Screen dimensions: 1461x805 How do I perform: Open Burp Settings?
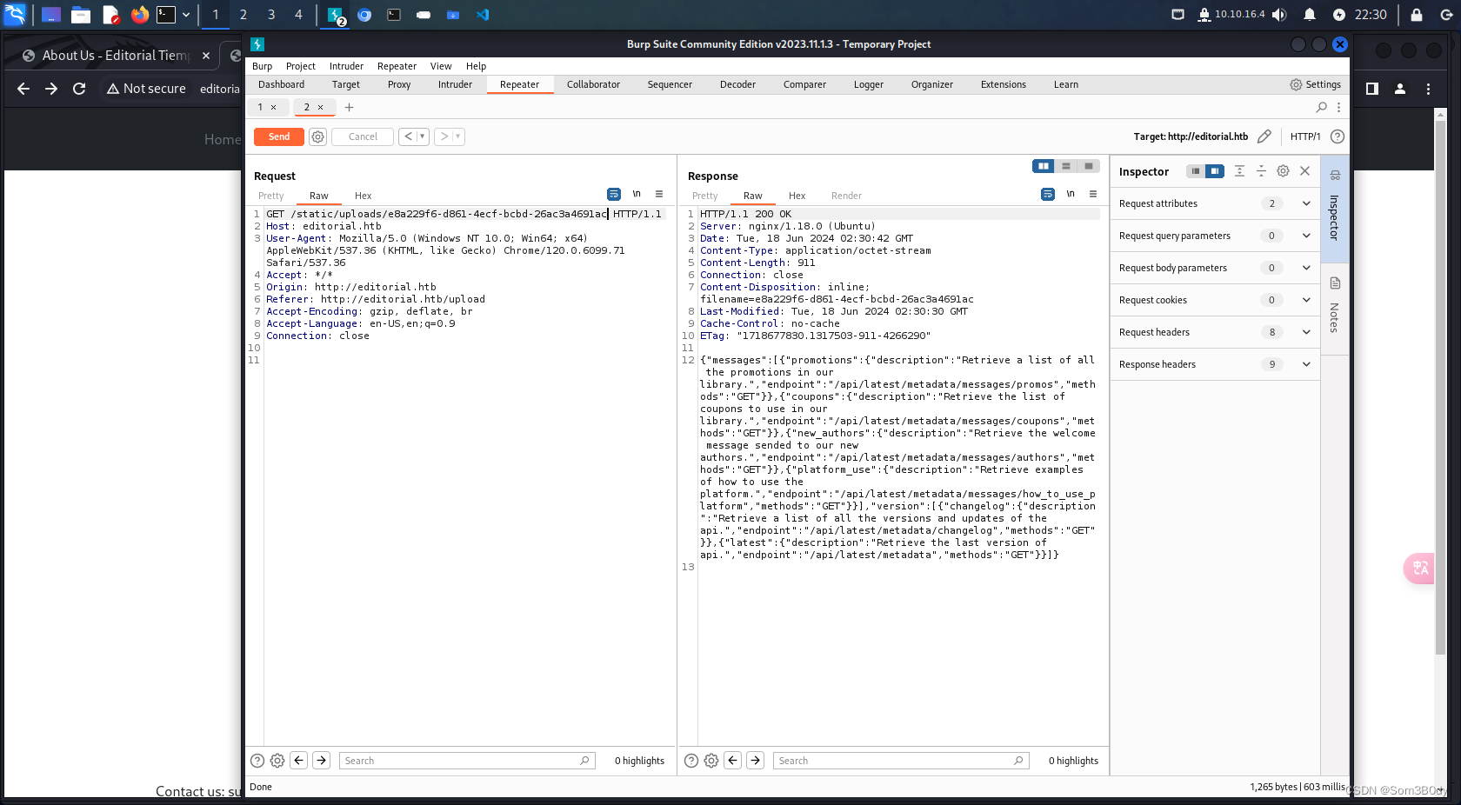coord(1315,84)
